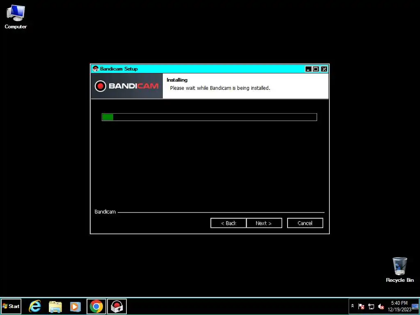Maximize the Bandicam Setup window
Viewport: 420px width, 315px height.
(x=316, y=69)
